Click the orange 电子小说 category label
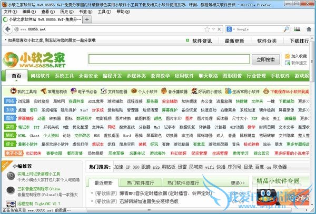This screenshot has width=316, height=214. [x=14, y=153]
